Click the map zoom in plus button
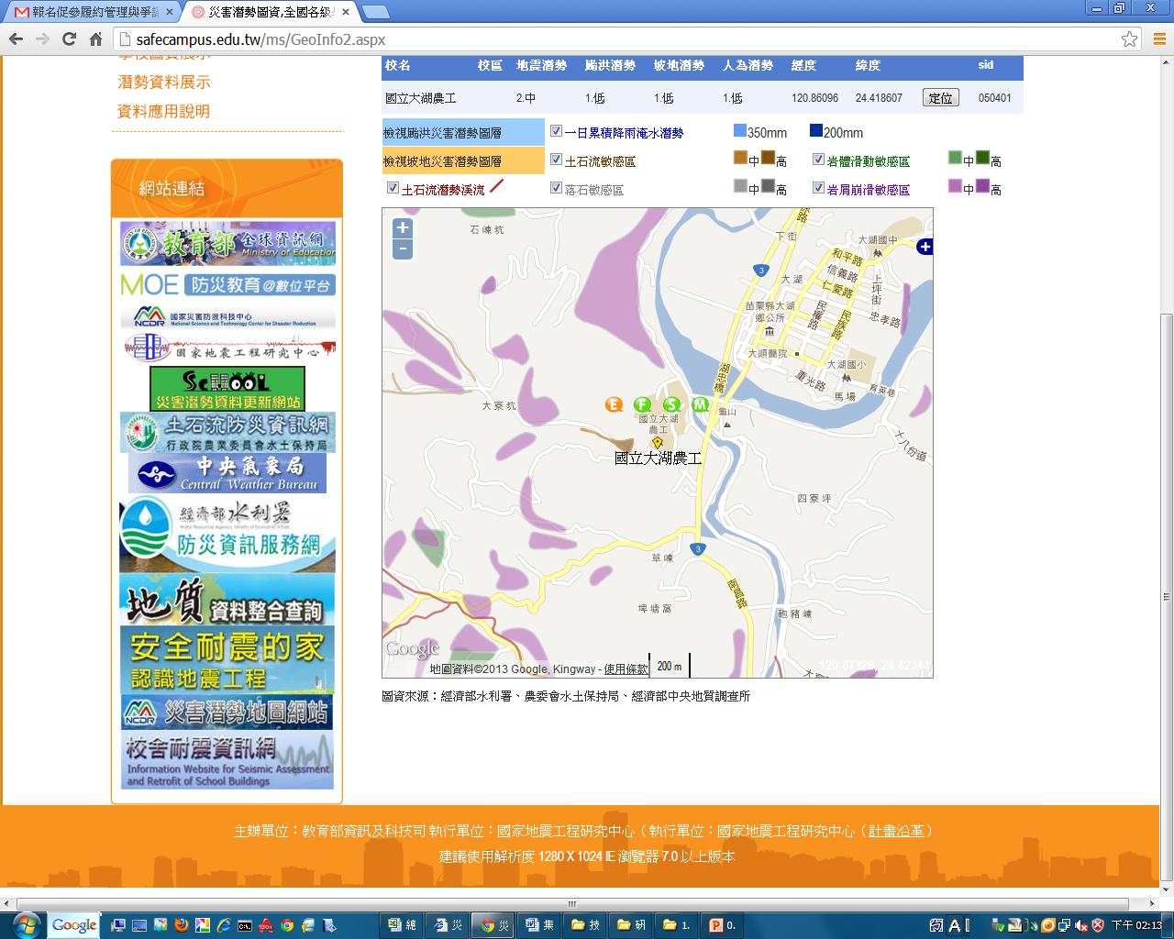The height and width of the screenshot is (939, 1174). [x=402, y=228]
